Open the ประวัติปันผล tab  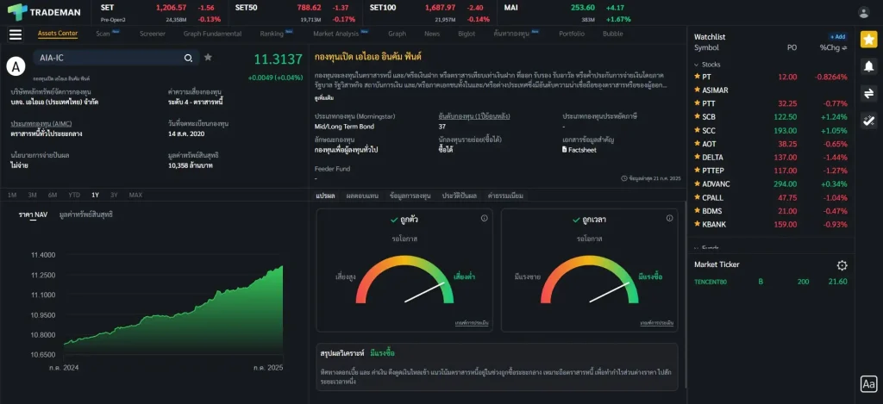[x=459, y=196]
